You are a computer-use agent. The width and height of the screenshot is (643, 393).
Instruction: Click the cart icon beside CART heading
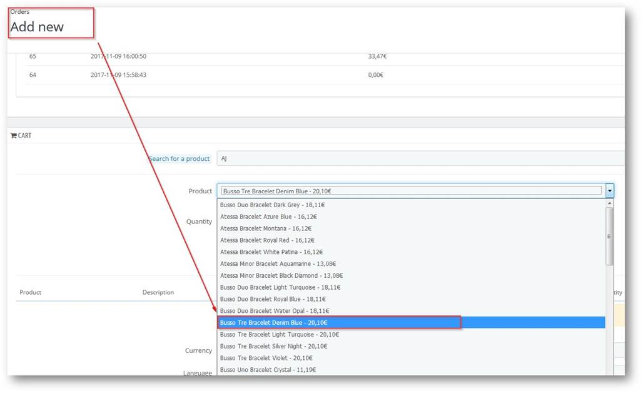pyautogui.click(x=14, y=135)
